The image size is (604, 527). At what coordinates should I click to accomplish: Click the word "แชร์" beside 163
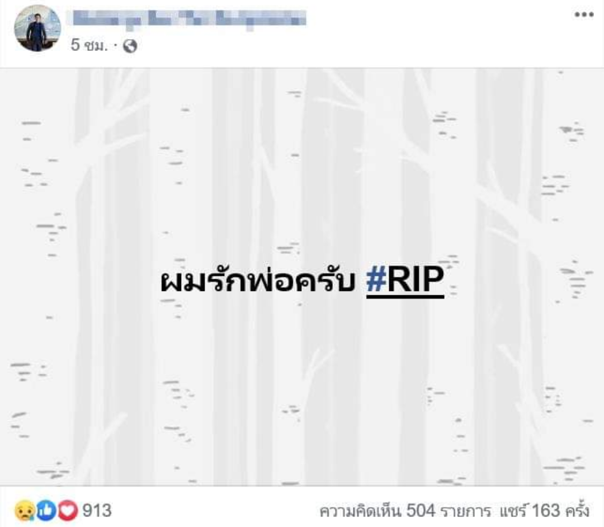pos(514,511)
